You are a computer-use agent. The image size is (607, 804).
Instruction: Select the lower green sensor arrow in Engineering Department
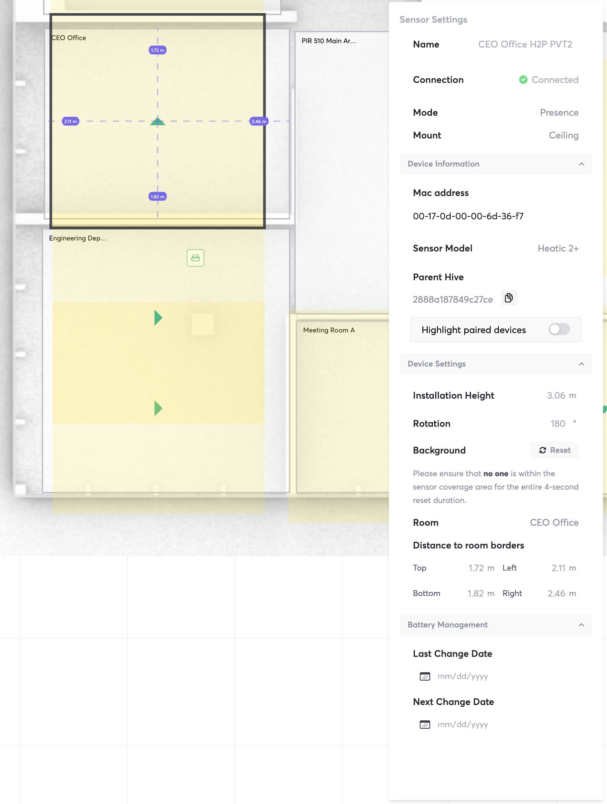click(x=158, y=408)
